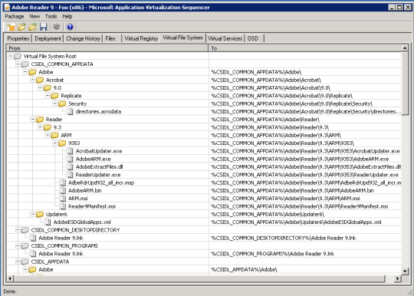Click the file icon beside Reader9Manifest.msi
The width and height of the screenshot is (414, 296).
63,206
